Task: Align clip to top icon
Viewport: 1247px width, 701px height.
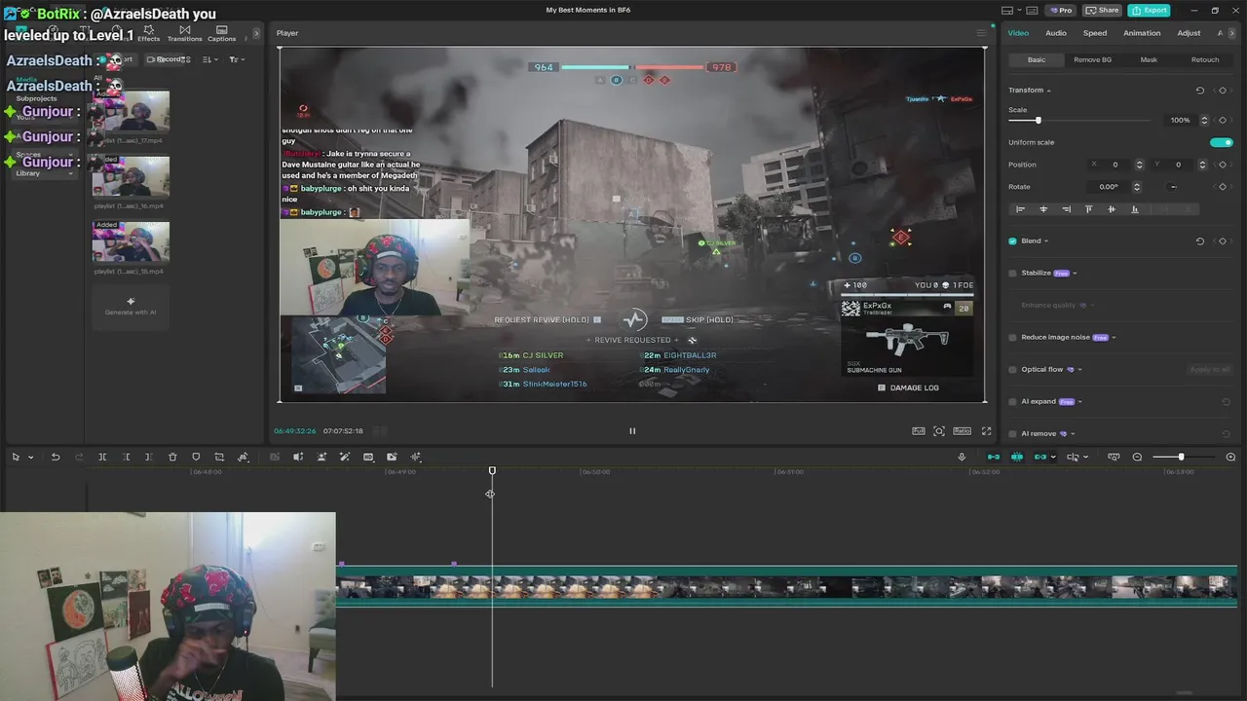Action: [x=1088, y=209]
